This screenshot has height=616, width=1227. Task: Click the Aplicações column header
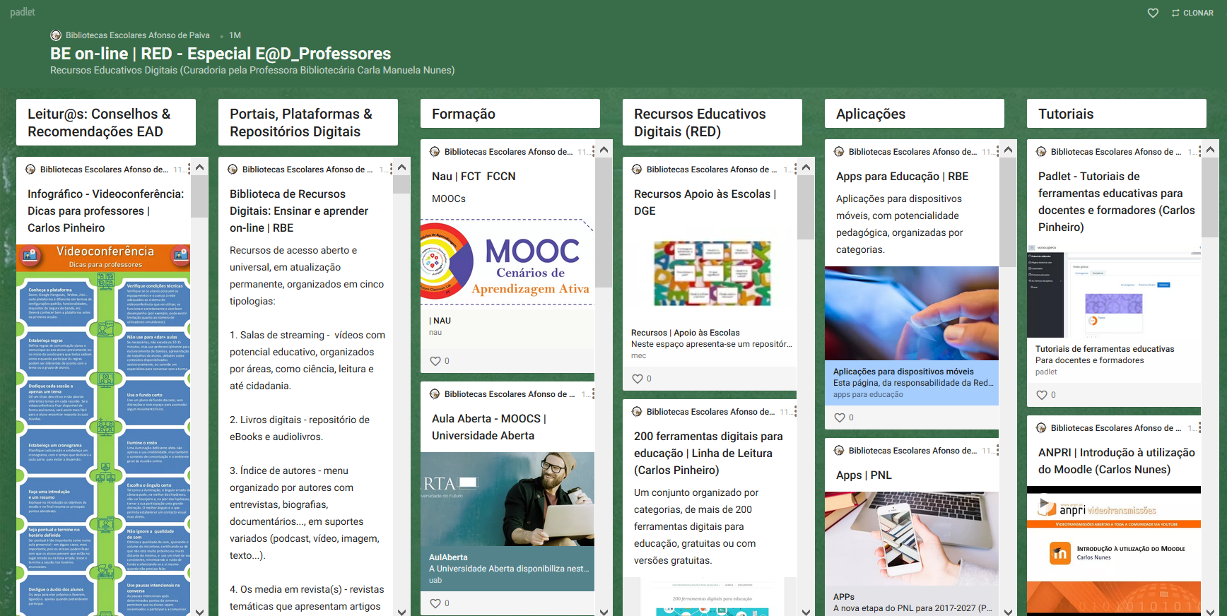coord(915,114)
